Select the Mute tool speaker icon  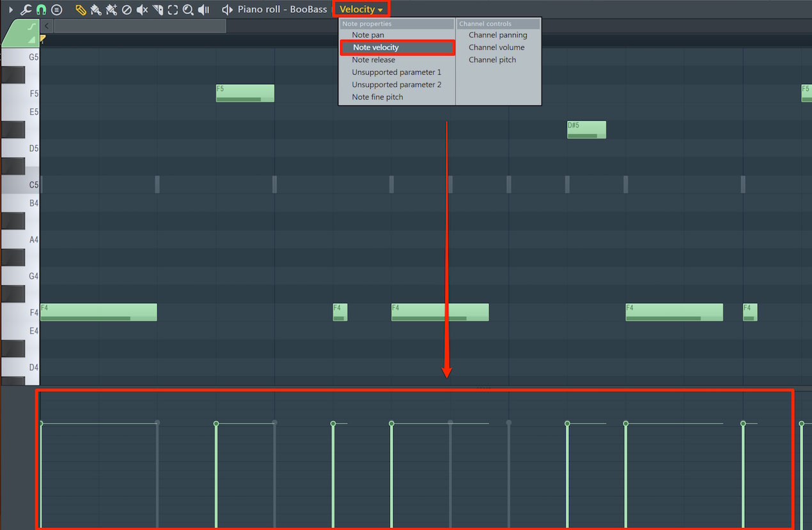pyautogui.click(x=142, y=10)
